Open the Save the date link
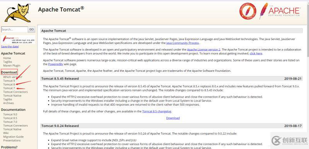This screenshot has width=309, height=149. point(10,47)
